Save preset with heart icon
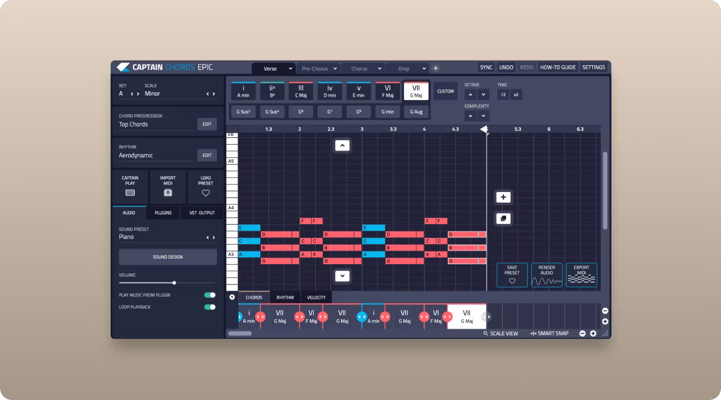Viewport: 721px width, 400px height. coord(512,275)
